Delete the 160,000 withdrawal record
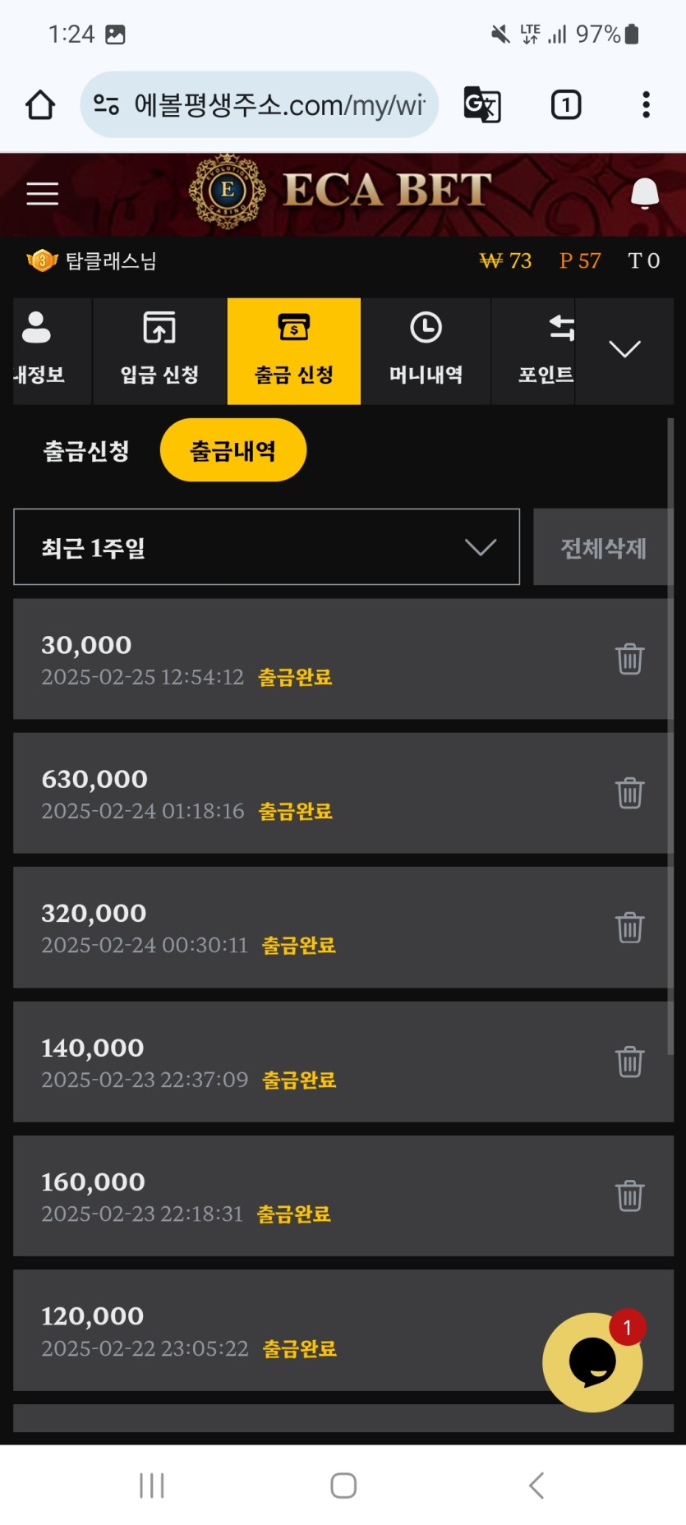Screen dimensions: 686x1525 [x=630, y=1196]
